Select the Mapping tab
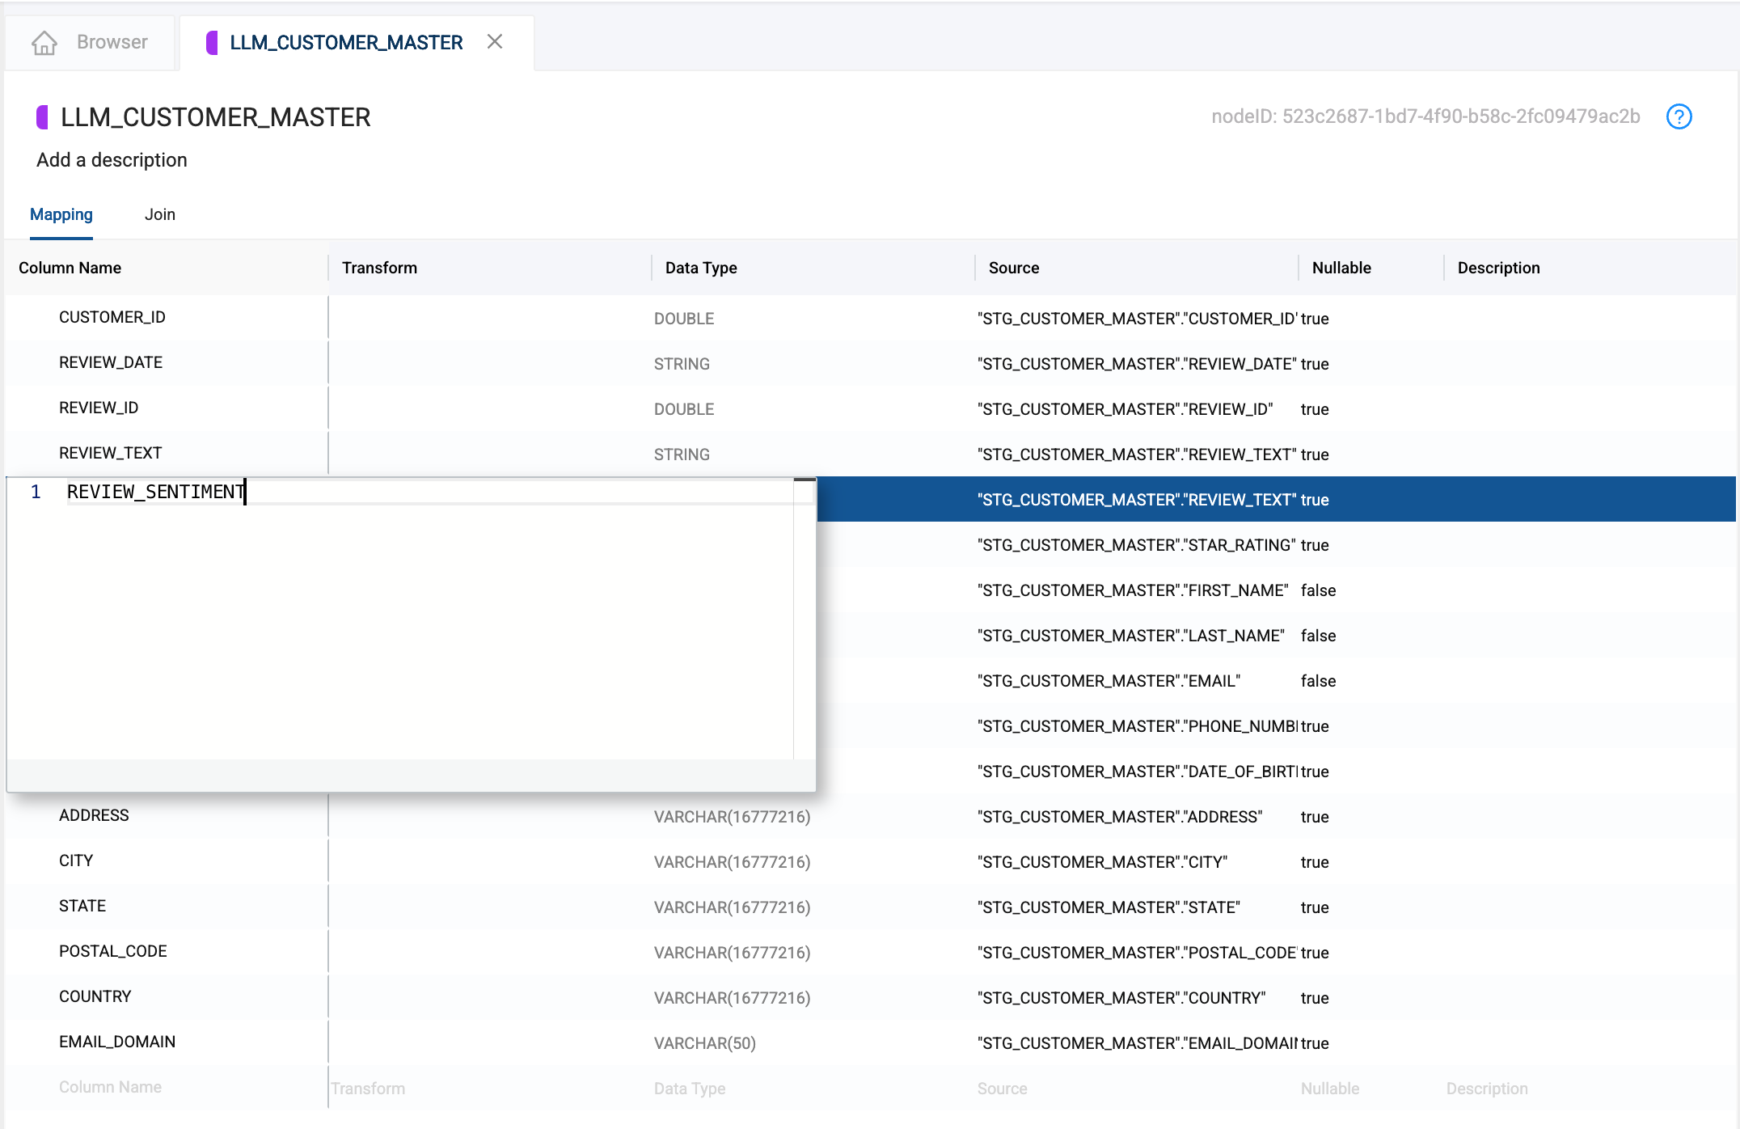The width and height of the screenshot is (1740, 1129). coord(61,214)
